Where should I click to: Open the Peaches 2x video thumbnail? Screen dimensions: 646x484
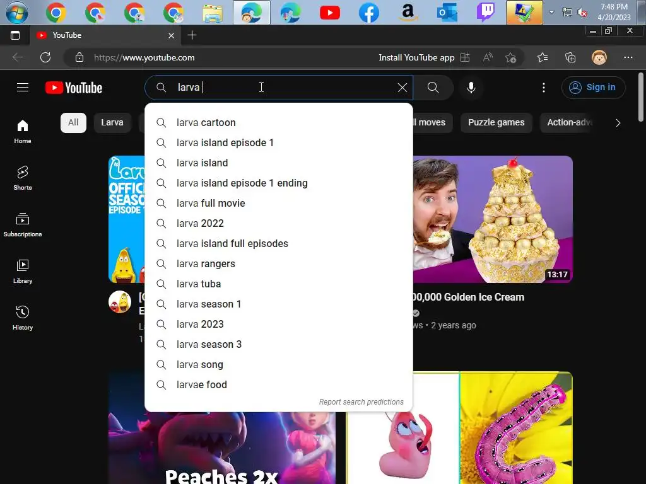coord(221,448)
